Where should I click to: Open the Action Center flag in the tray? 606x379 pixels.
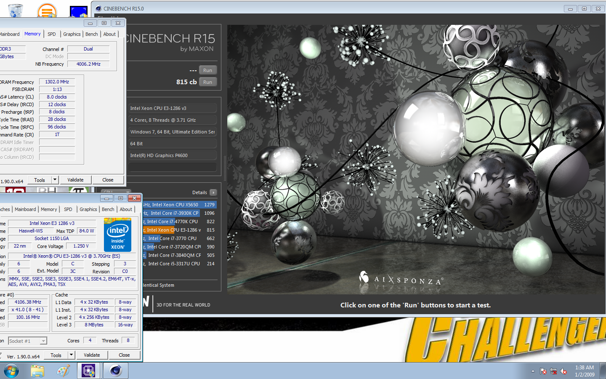[543, 371]
